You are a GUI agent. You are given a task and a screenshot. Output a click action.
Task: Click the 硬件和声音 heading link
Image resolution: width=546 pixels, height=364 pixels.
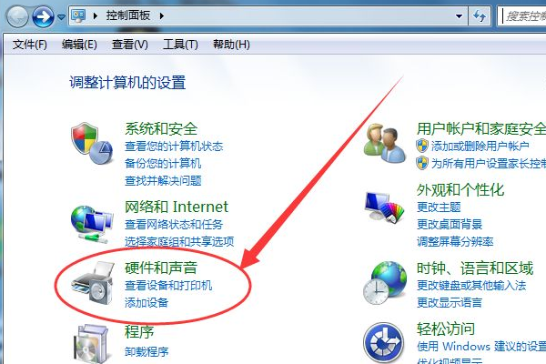point(161,268)
